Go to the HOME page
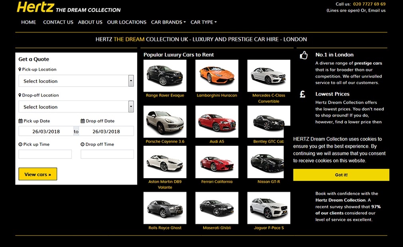This screenshot has width=403, height=247. point(28,22)
